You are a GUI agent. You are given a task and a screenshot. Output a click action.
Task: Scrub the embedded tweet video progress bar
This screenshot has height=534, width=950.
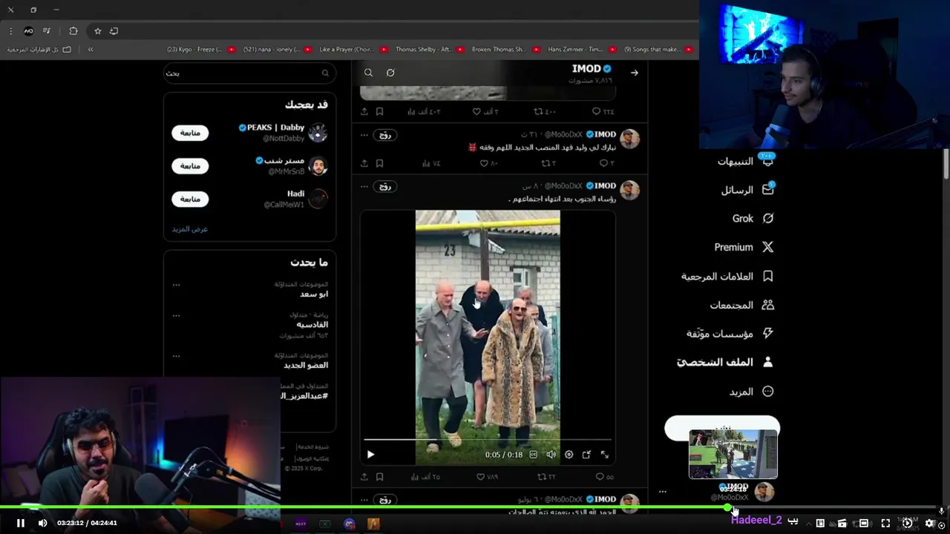click(488, 440)
